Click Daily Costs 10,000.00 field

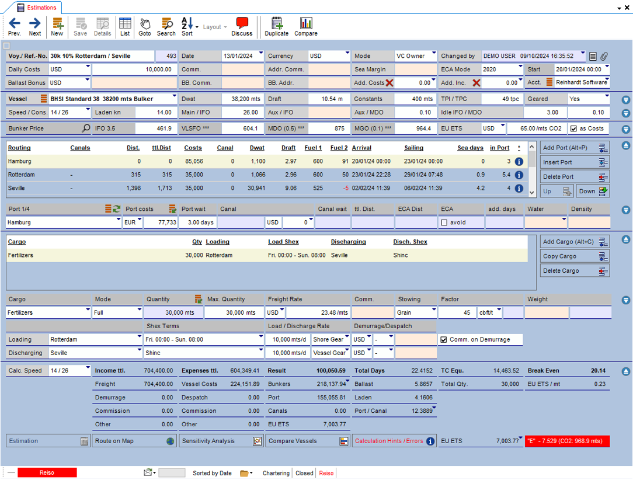(134, 69)
